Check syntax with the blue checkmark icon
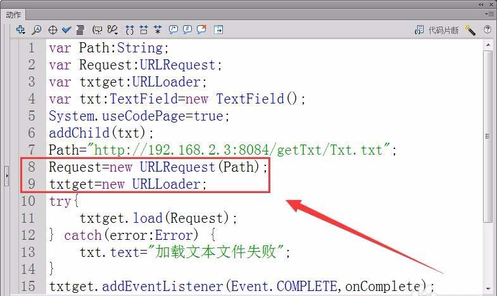 [66, 30]
